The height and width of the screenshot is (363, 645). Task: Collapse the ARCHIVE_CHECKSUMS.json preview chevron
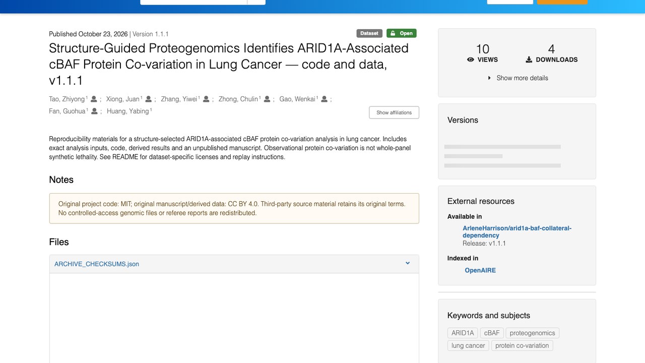(x=408, y=263)
